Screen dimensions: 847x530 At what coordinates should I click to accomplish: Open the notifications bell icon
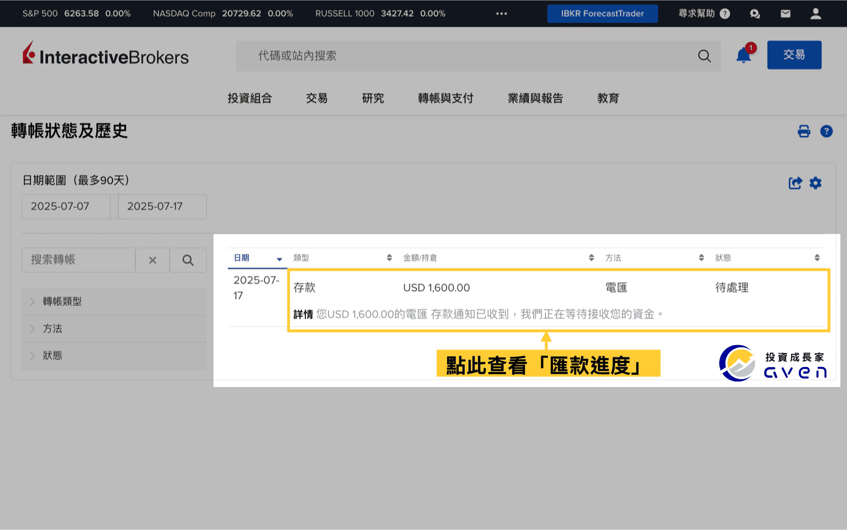pyautogui.click(x=744, y=55)
